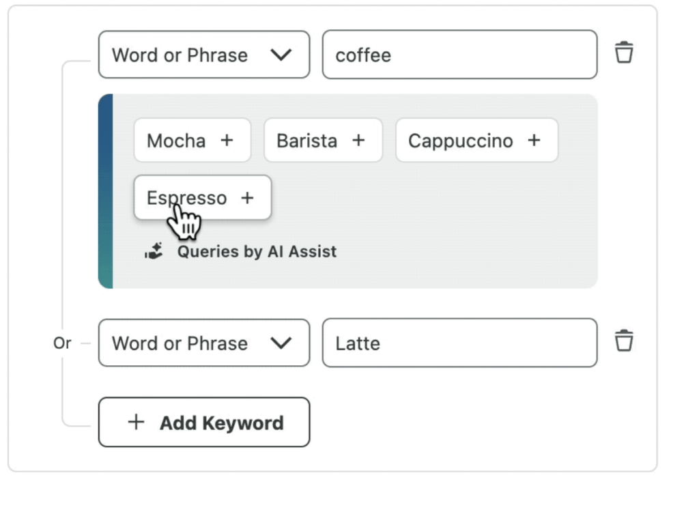Delete the coffee keyword row with trash icon

[x=624, y=53]
